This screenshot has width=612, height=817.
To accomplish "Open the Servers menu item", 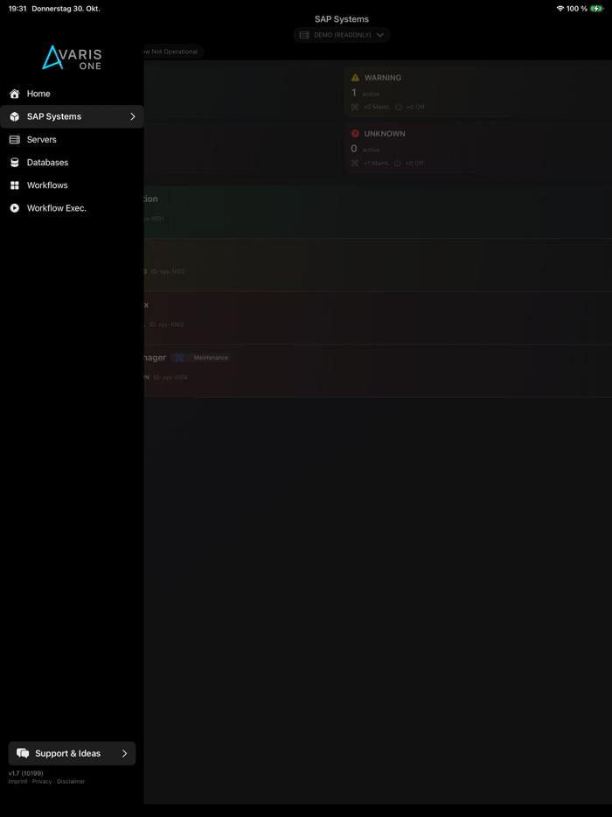I will pos(72,140).
